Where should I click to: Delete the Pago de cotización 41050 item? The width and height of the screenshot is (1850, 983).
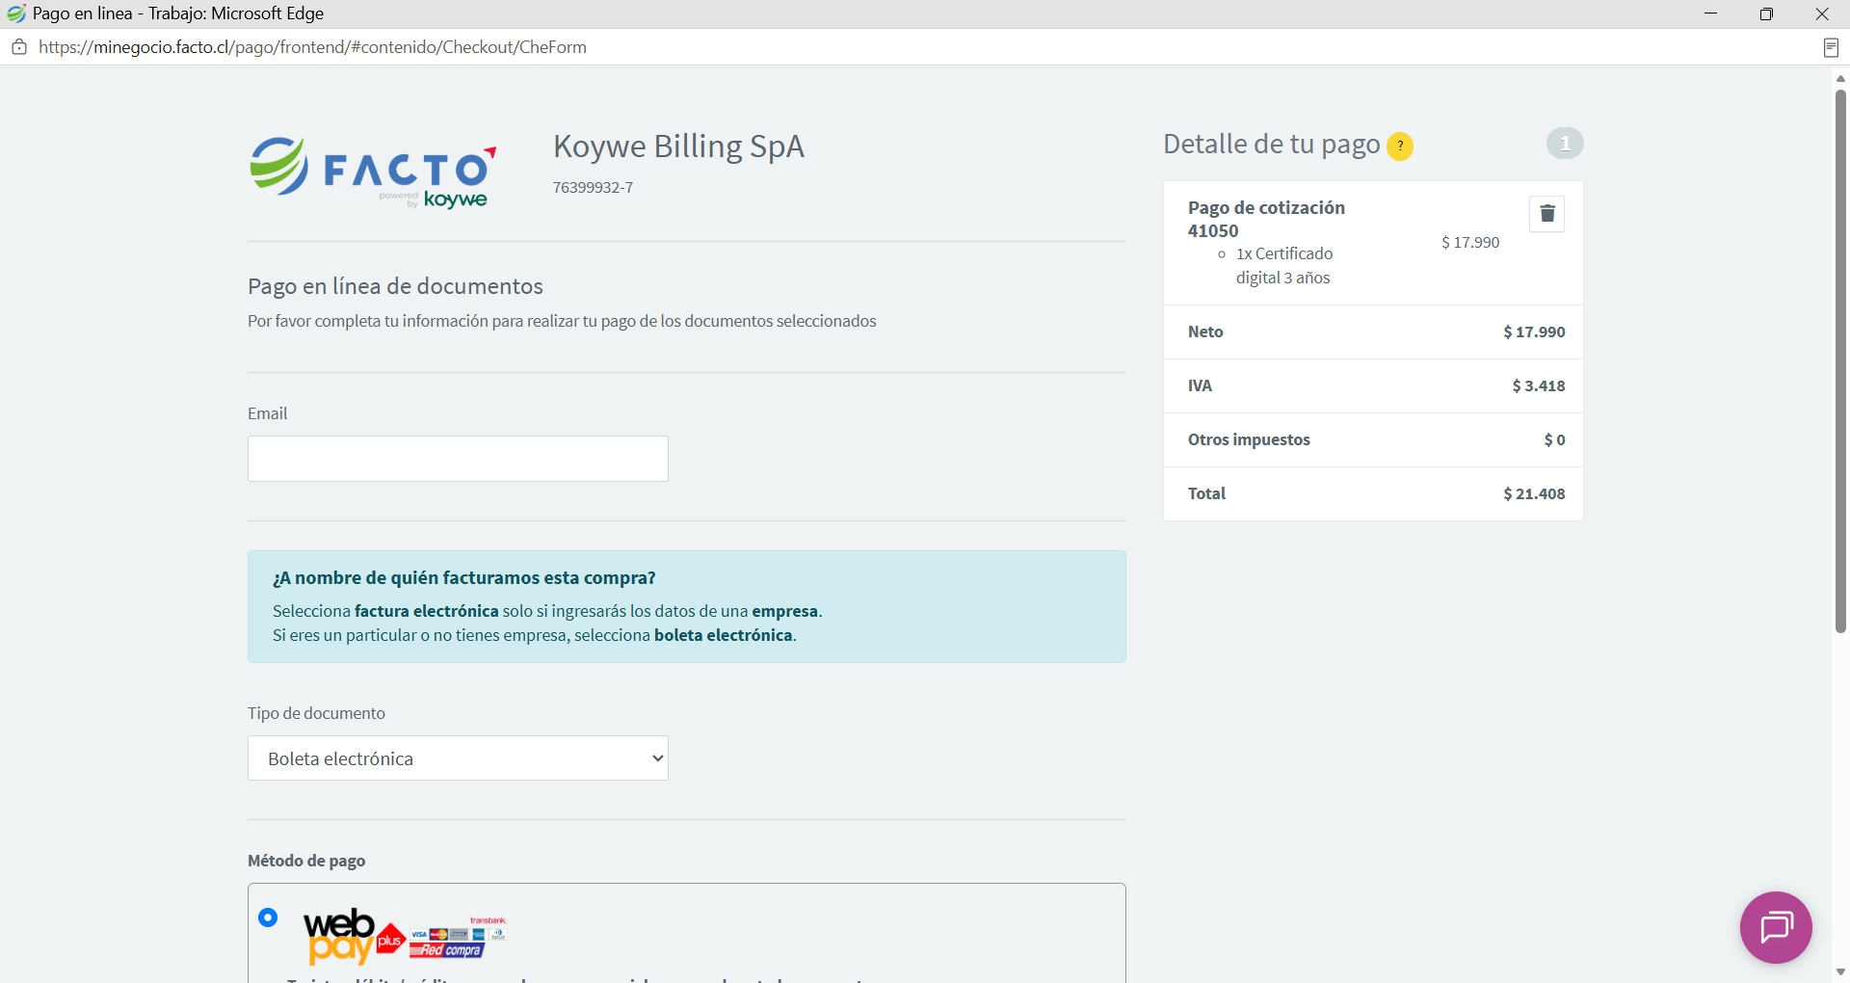pyautogui.click(x=1546, y=214)
